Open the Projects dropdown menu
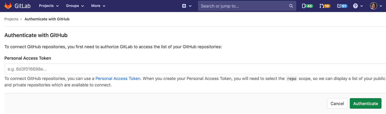The width and height of the screenshot is (386, 114). tap(49, 6)
